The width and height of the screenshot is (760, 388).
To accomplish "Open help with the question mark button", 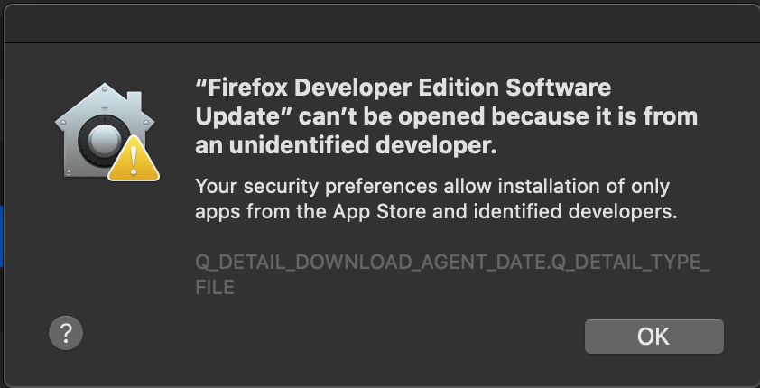I will 66,333.
